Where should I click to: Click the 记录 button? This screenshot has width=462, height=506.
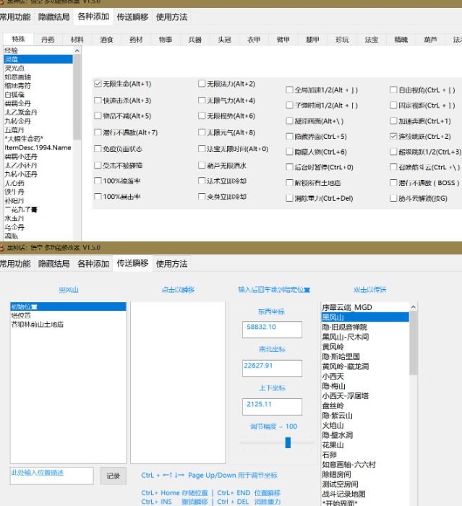113,476
